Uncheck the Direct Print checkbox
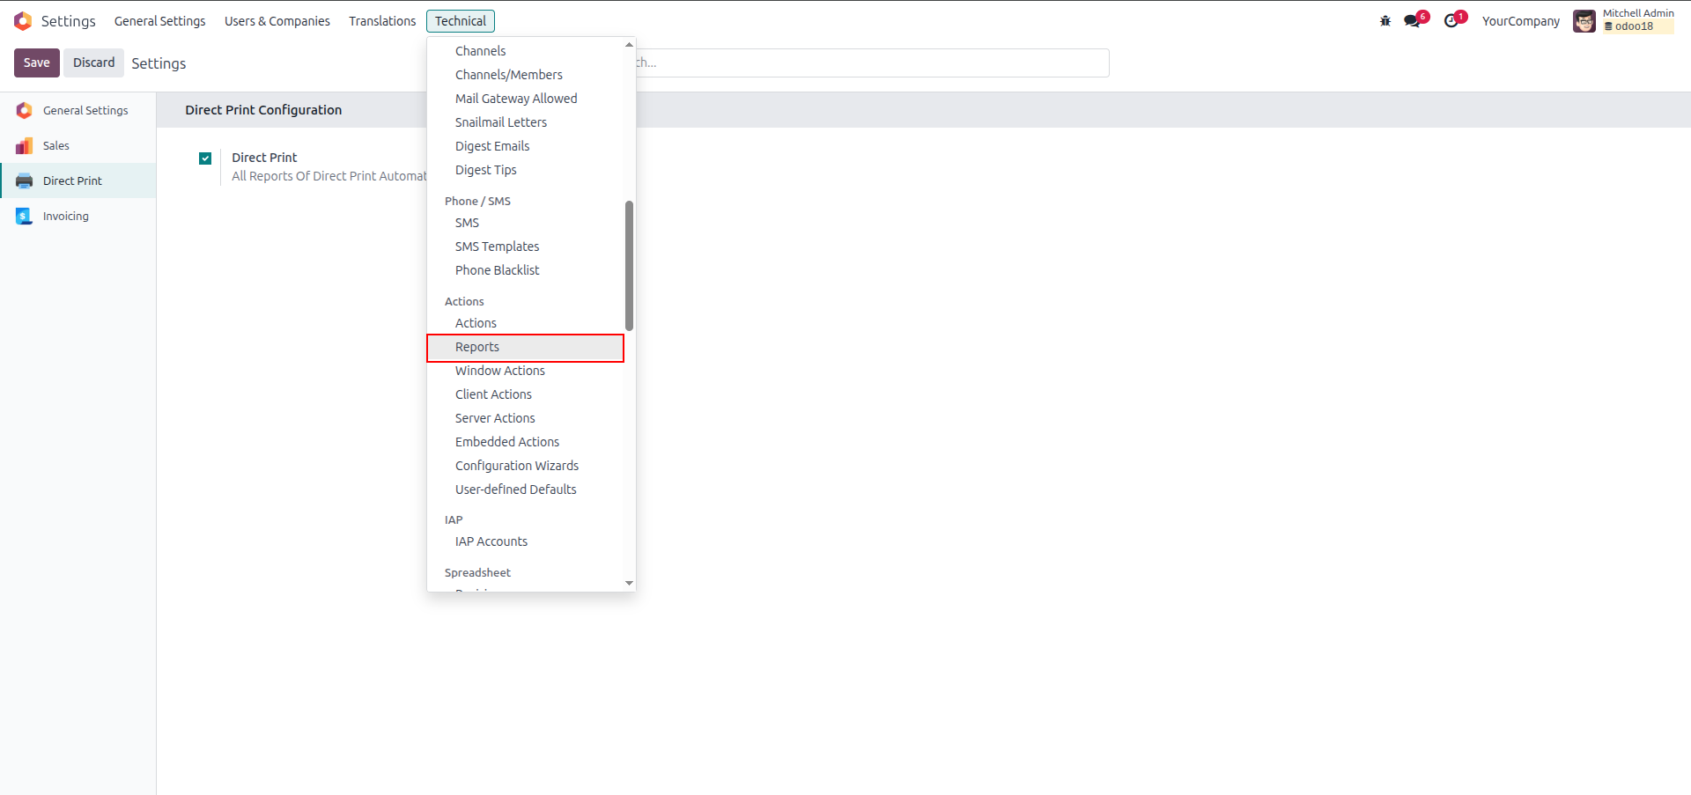 pyautogui.click(x=205, y=158)
